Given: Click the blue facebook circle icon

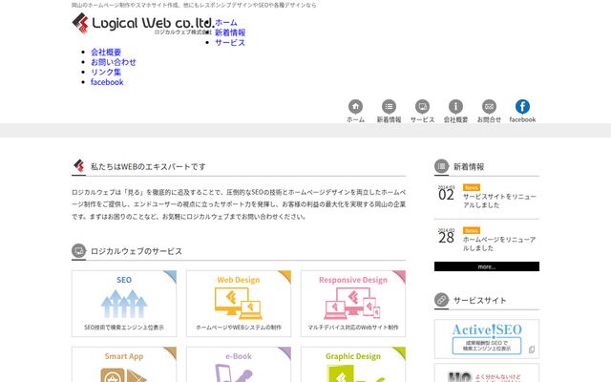Looking at the screenshot, I should pyautogui.click(x=522, y=106).
